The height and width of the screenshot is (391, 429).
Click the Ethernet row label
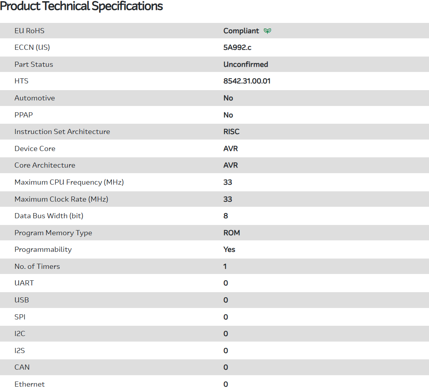pos(30,384)
